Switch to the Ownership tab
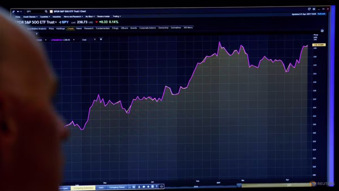This screenshot has width=339, height=191. tap(163, 28)
